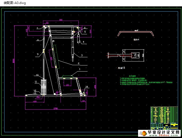Viewport: 182px width, 138px height.
Task: Click the 160 seat width dimension
Action: point(67,85)
